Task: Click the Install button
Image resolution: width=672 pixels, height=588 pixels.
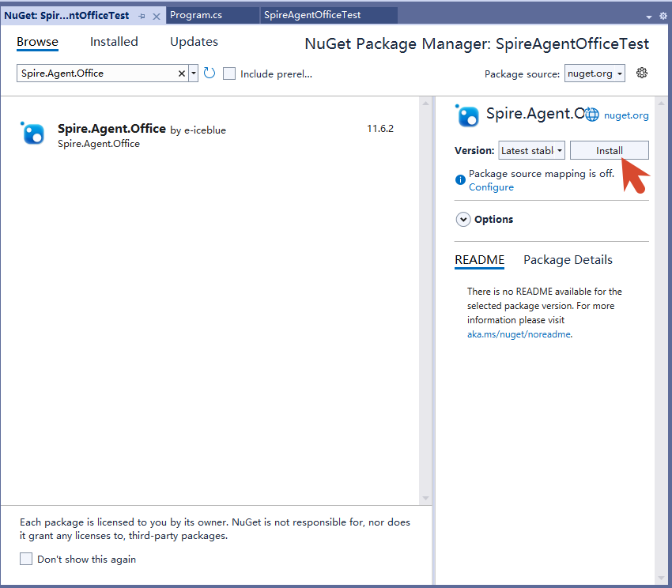Action: (609, 150)
